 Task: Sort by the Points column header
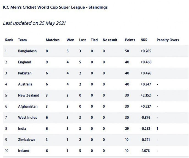(x=130, y=40)
